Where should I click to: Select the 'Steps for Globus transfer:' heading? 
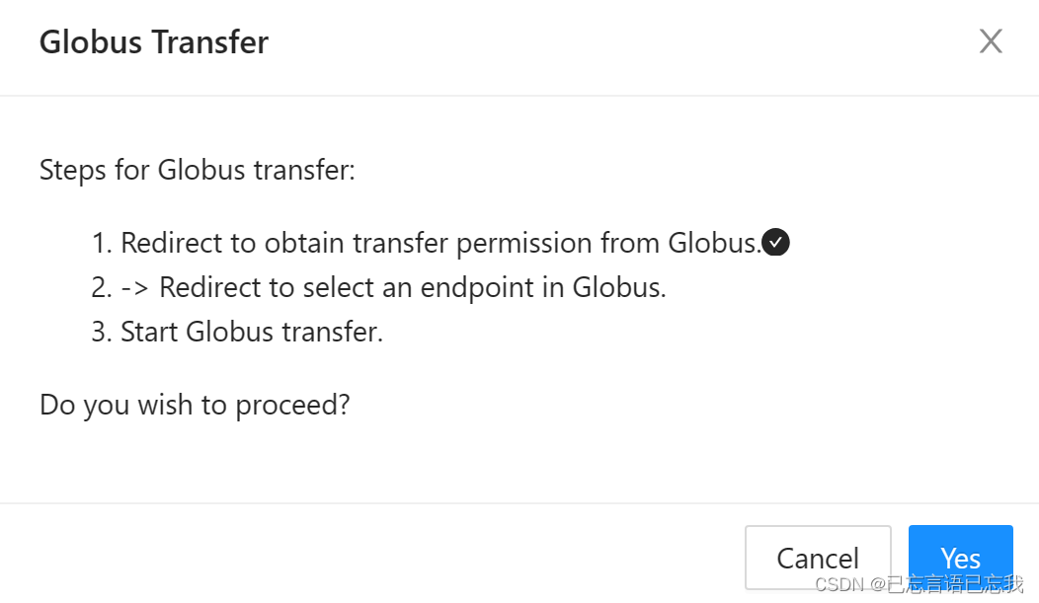197,170
